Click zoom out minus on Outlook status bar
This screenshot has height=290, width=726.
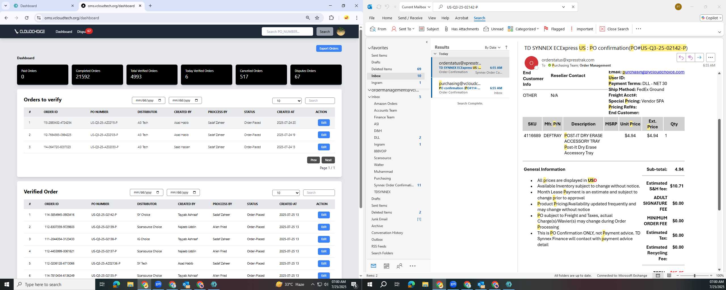(x=678, y=276)
